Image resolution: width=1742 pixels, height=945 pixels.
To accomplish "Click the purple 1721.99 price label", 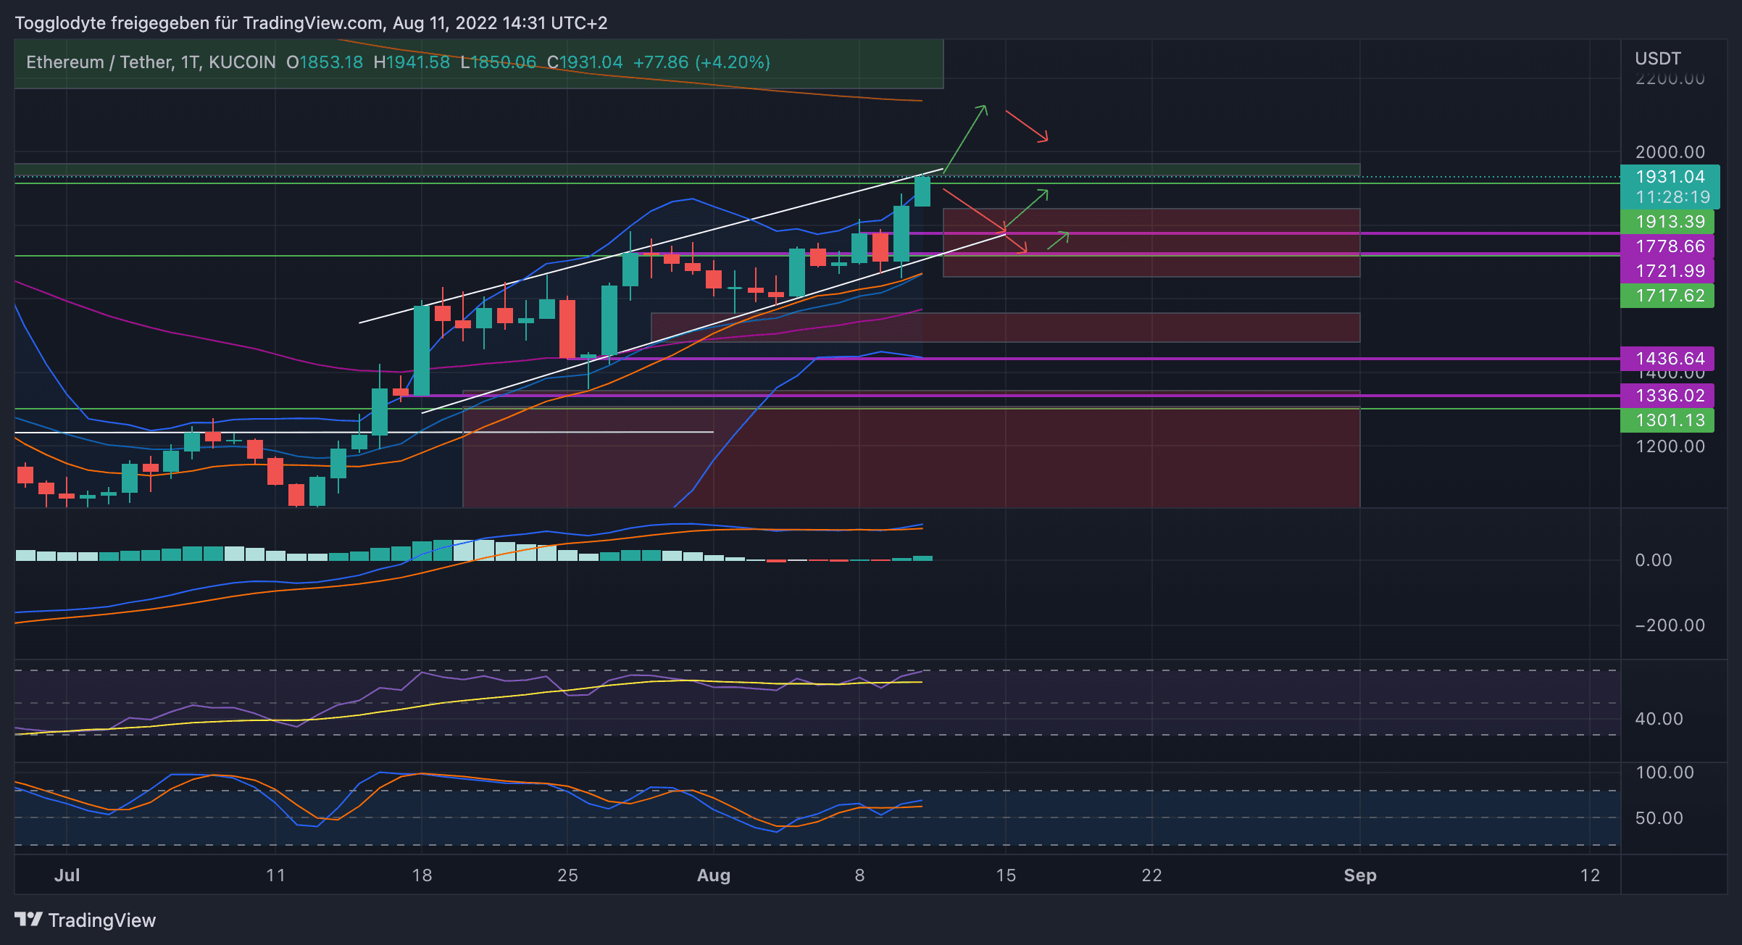I will 1670,271.
